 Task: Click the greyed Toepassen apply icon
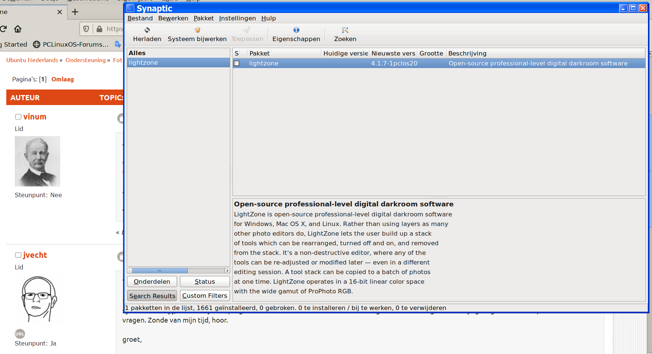247,30
